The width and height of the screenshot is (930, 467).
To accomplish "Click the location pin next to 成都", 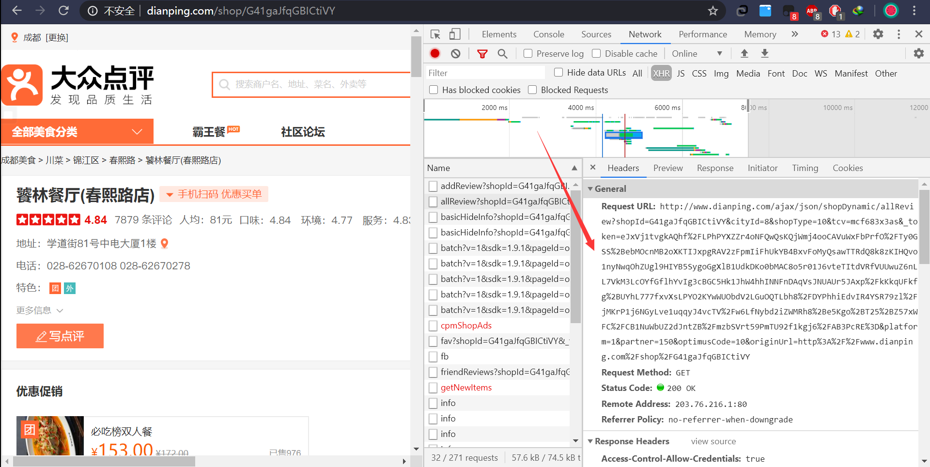I will [15, 37].
